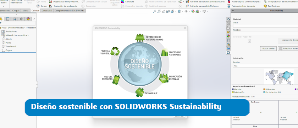Screen dimensions: 298x128
Task: Switch to the Croquis tab
Action: coord(16,11)
